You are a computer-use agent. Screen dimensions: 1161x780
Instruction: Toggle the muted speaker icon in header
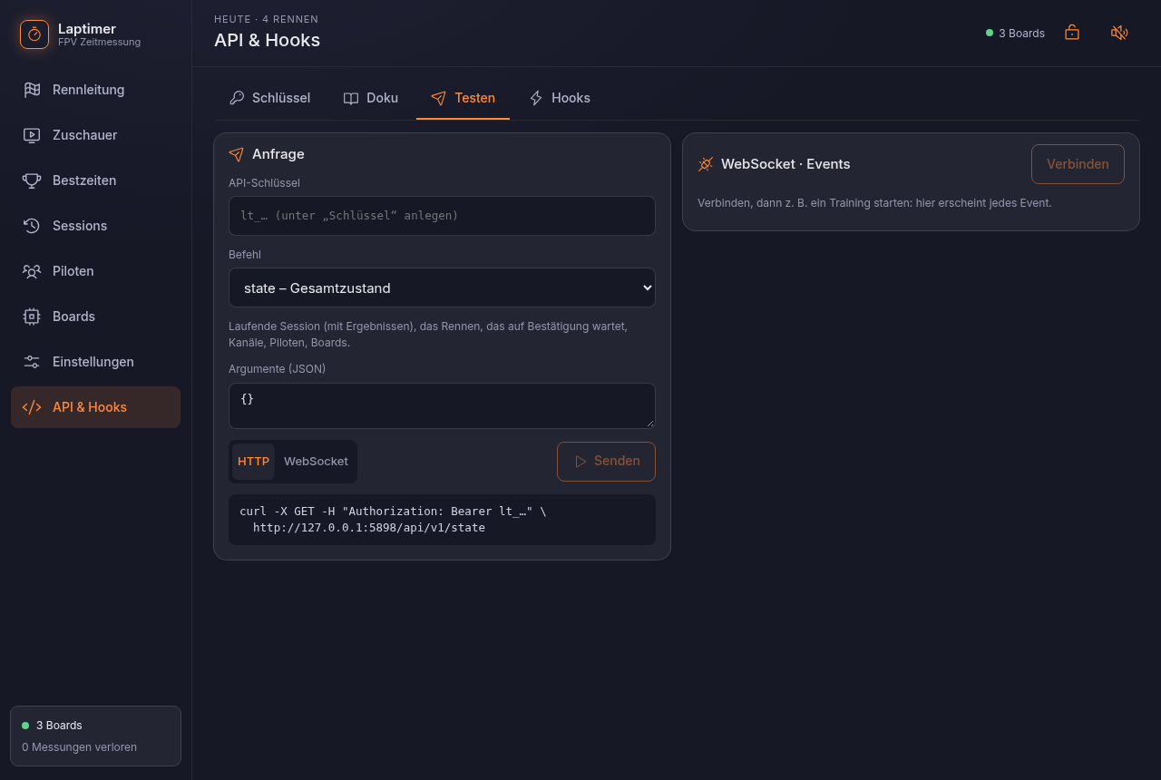point(1119,33)
